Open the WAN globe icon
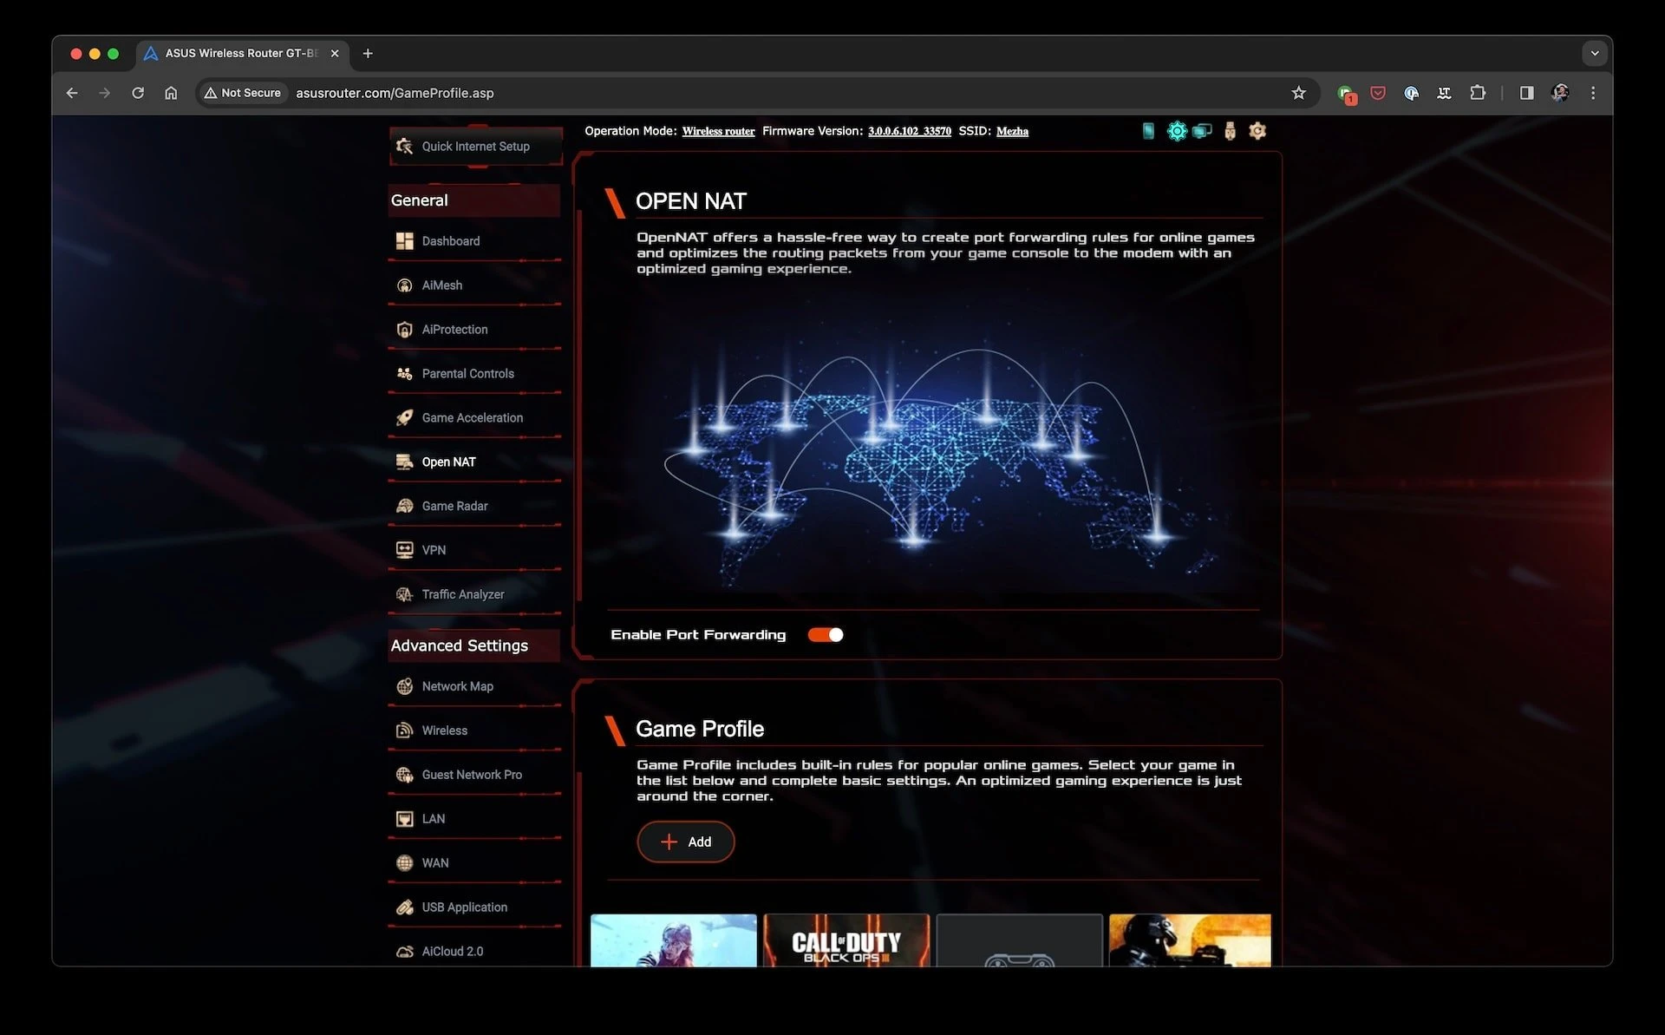This screenshot has width=1665, height=1035. tap(404, 863)
